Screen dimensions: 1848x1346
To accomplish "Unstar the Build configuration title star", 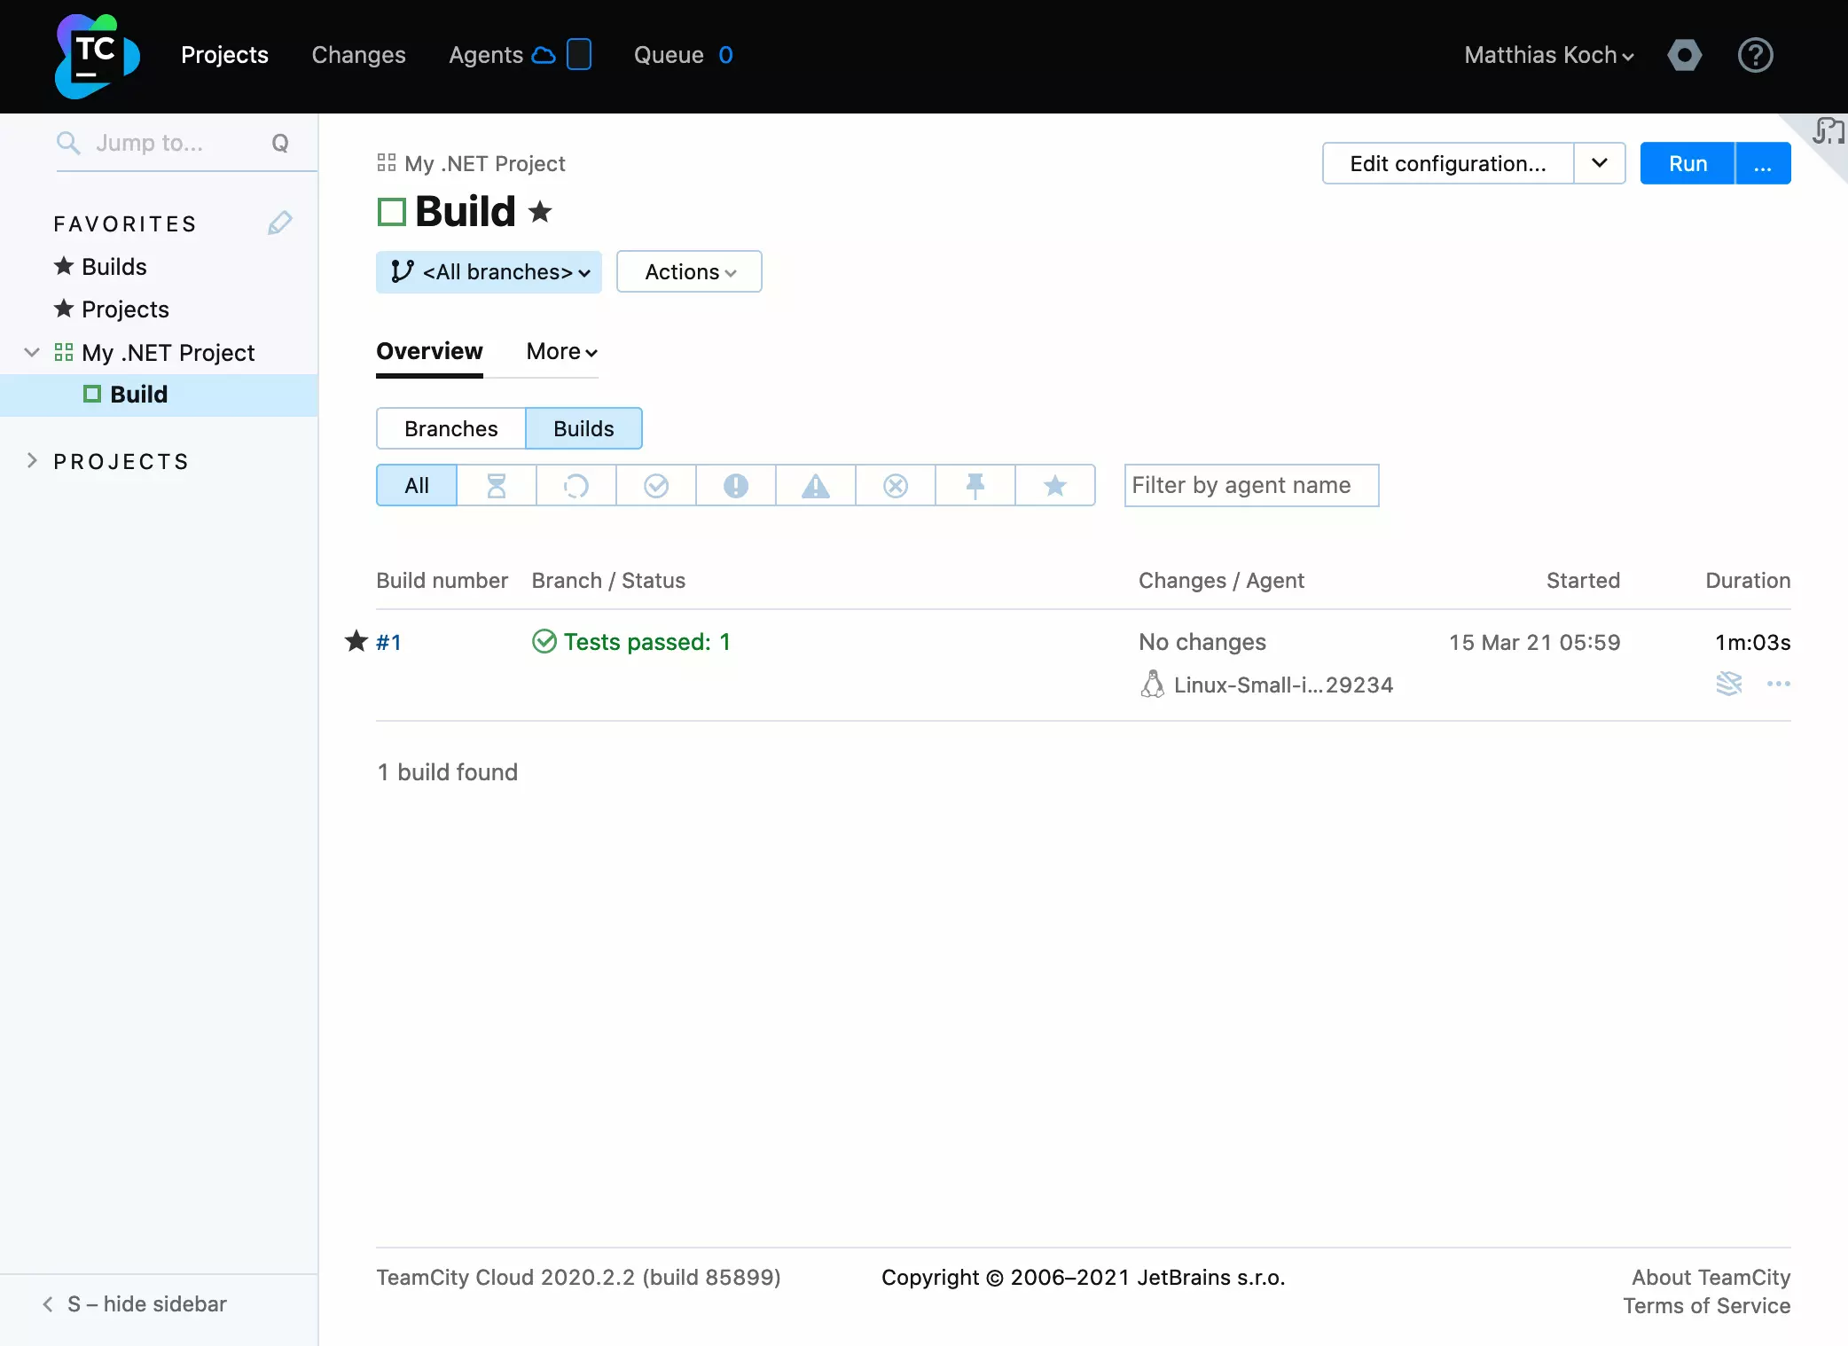I will point(540,212).
